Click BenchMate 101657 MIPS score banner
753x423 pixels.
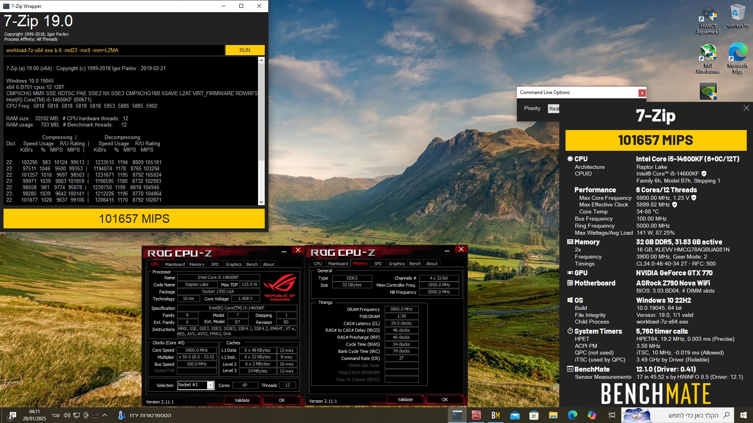coord(656,140)
